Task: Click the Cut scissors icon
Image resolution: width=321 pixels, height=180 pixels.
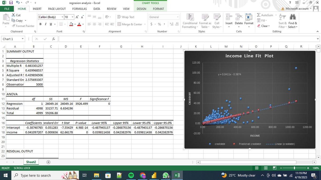Action: [14, 15]
